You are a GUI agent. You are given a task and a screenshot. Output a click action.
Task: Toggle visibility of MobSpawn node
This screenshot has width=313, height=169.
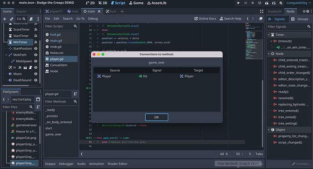tap(36, 61)
